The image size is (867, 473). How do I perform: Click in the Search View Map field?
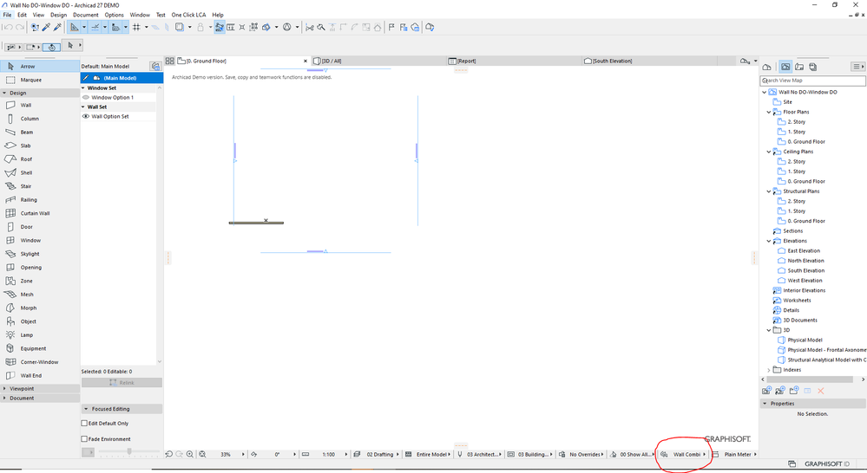click(x=813, y=81)
